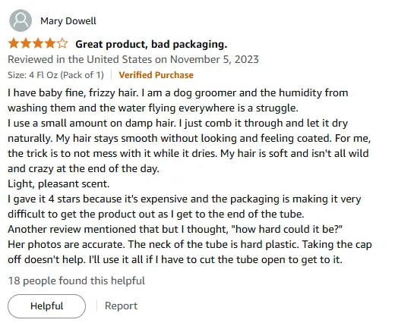Screen dimensions: 395x326
Task: Click the "Size: 4 Fl Oz (Pack of 1)" text
Action: click(x=55, y=75)
